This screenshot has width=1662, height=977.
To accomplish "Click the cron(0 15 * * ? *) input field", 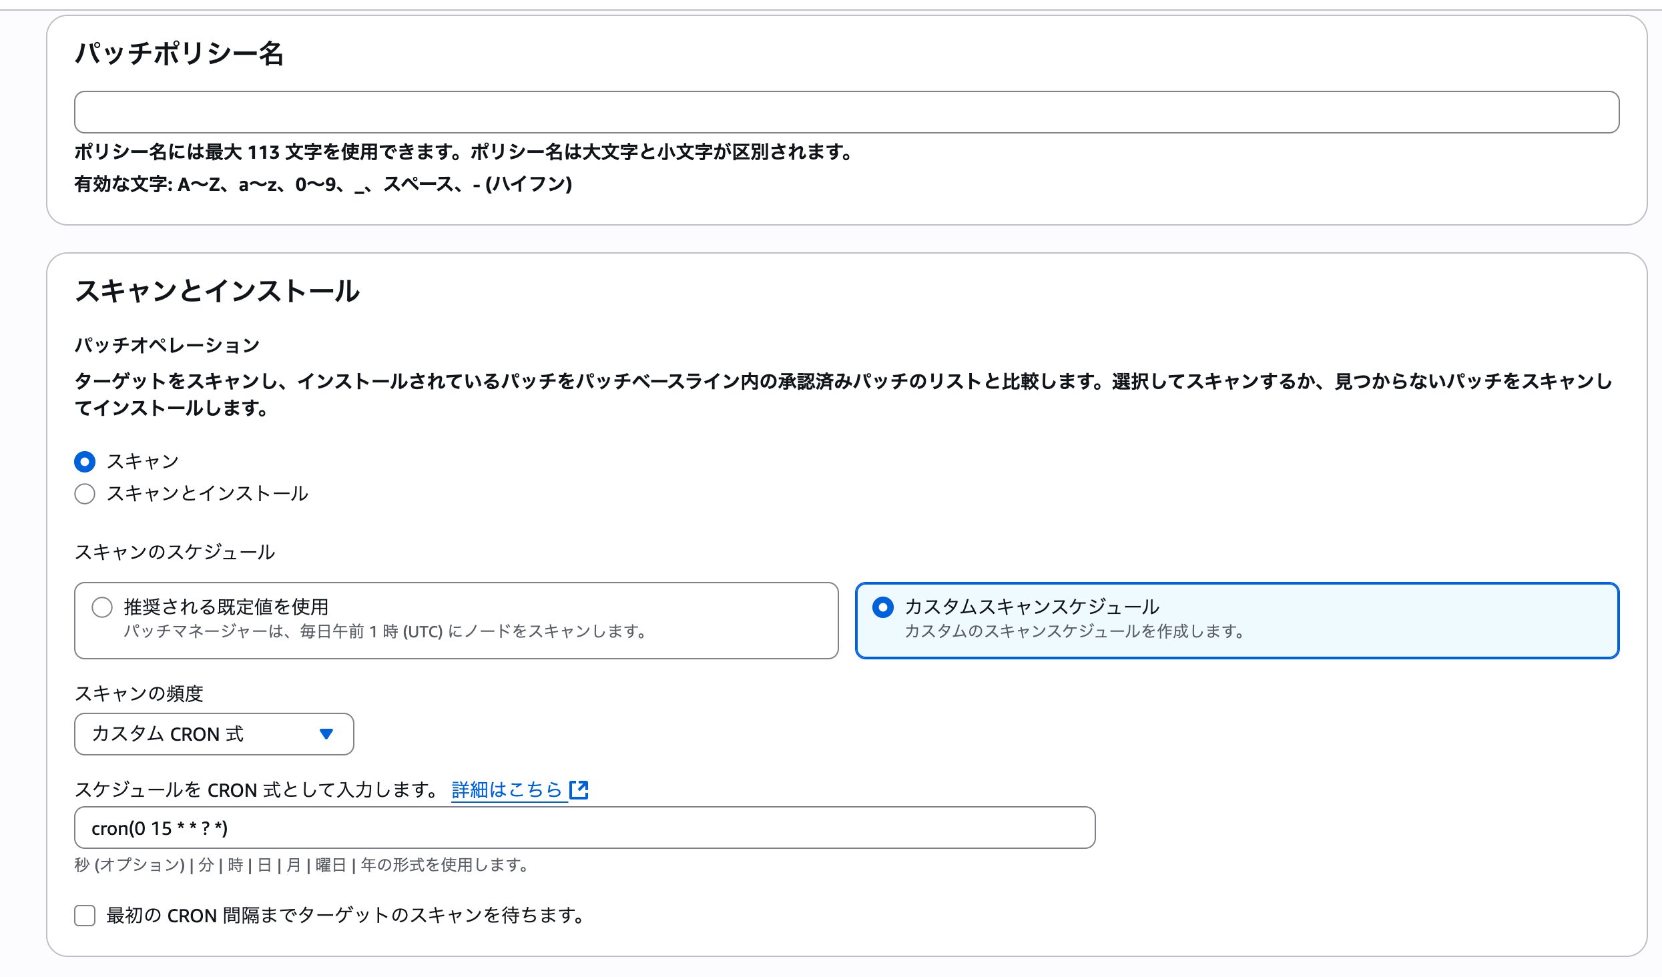I will 584,828.
